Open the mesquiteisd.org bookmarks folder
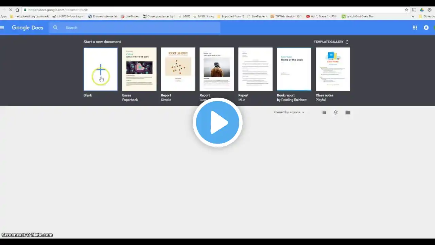The image size is (435, 245). pos(30,16)
